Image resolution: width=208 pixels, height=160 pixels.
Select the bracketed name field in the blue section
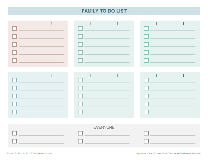coord(38,76)
